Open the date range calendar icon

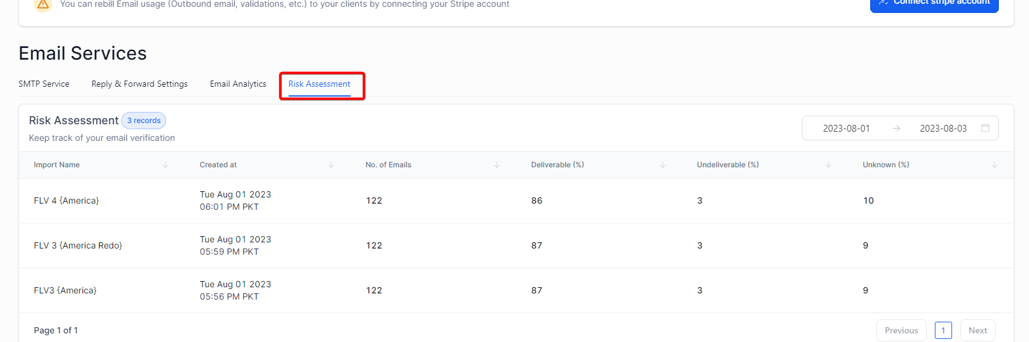coord(985,128)
